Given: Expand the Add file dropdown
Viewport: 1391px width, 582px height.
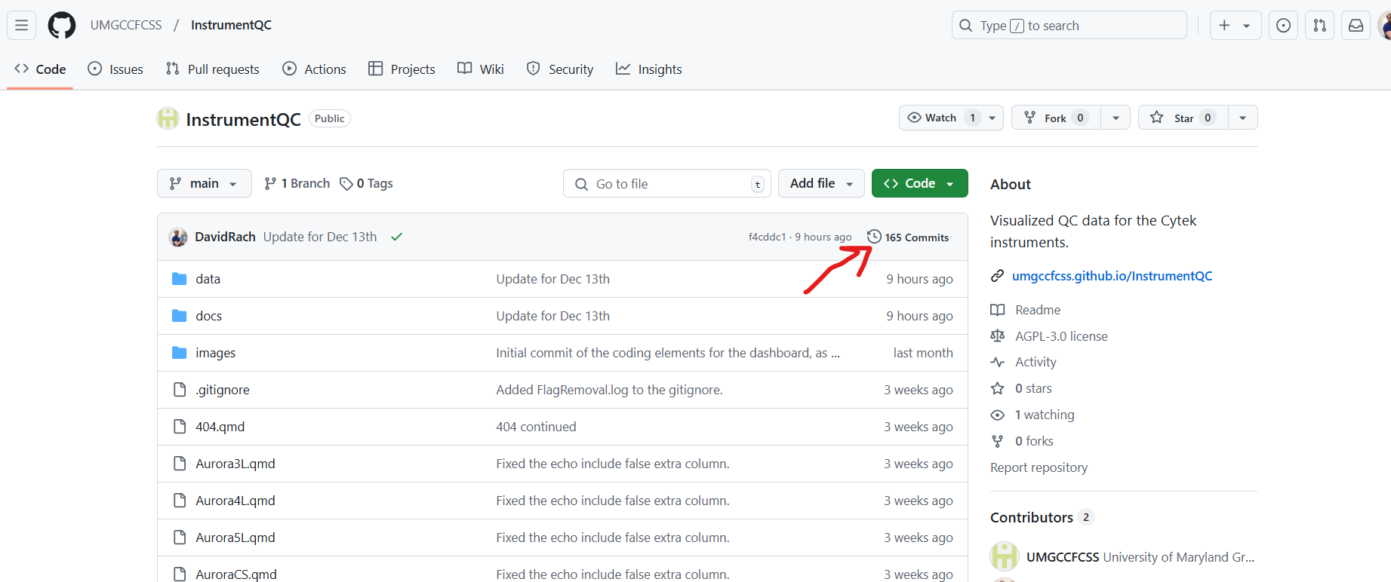Looking at the screenshot, I should tap(820, 183).
